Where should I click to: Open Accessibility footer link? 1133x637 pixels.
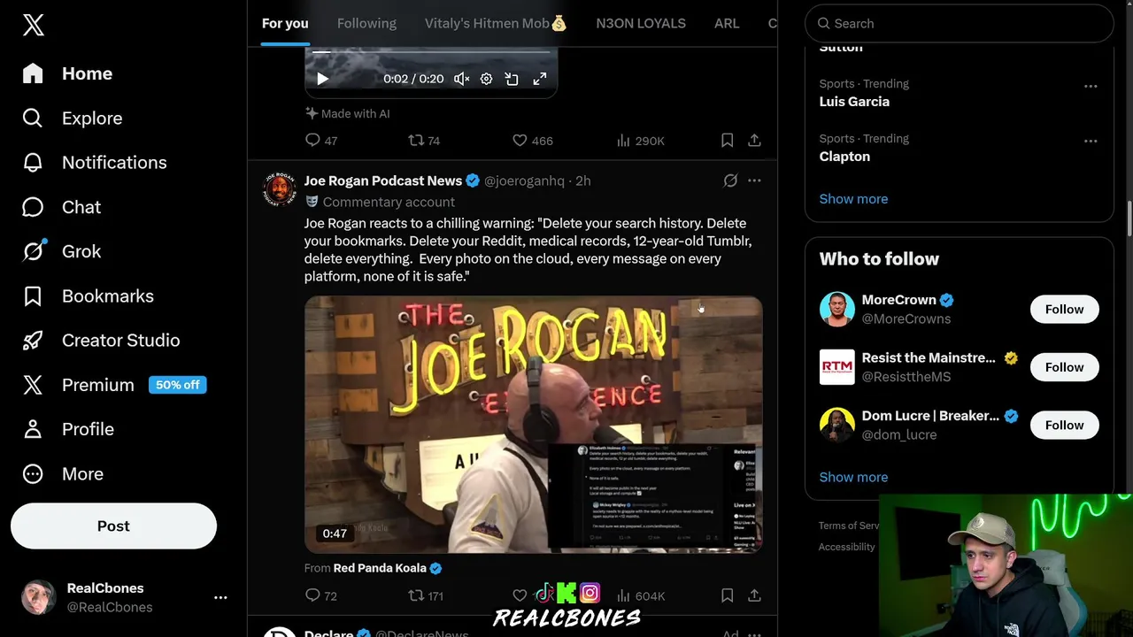[846, 547]
